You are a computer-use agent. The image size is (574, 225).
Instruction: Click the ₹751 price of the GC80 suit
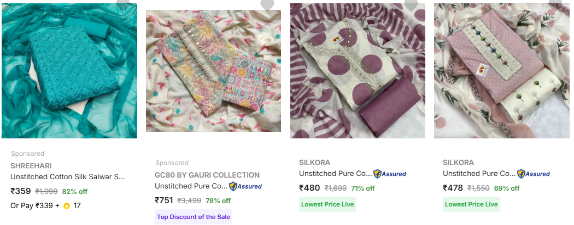(163, 200)
